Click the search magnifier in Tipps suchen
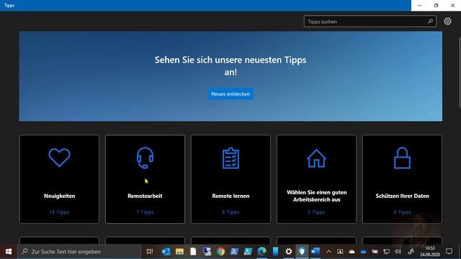The height and width of the screenshot is (259, 461). [430, 22]
